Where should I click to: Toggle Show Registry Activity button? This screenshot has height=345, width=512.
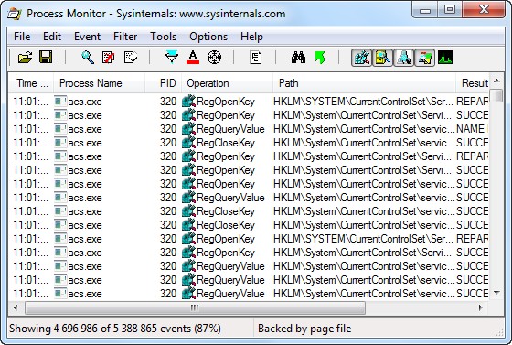point(361,58)
